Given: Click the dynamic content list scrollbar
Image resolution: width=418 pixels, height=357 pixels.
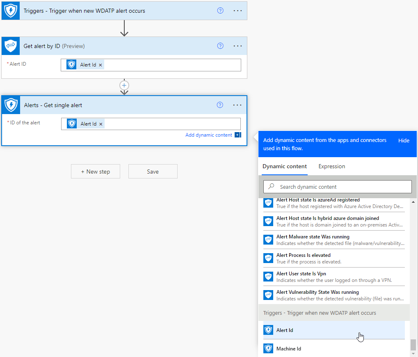Looking at the screenshot, I should click(x=413, y=344).
